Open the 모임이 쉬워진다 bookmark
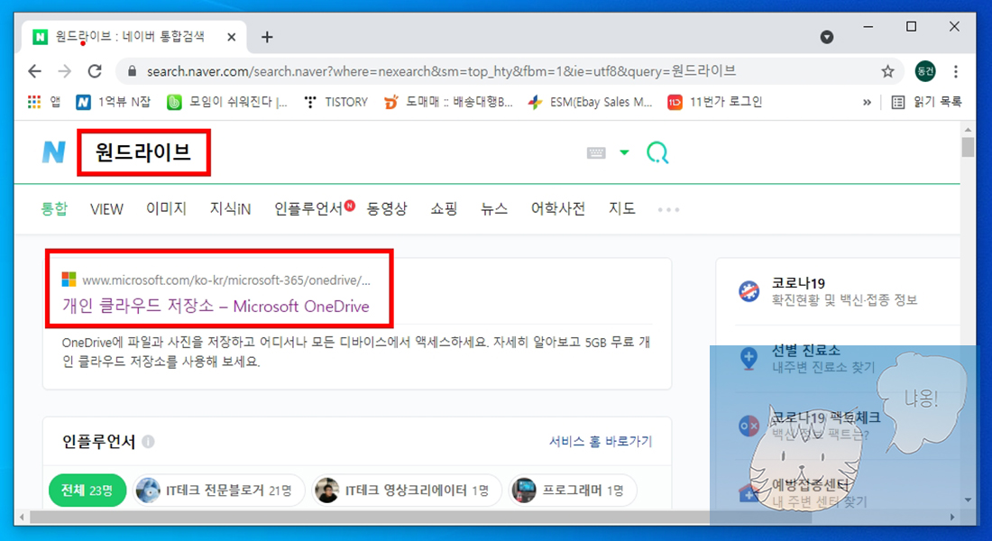Screen dimensions: 992x541 [x=226, y=102]
